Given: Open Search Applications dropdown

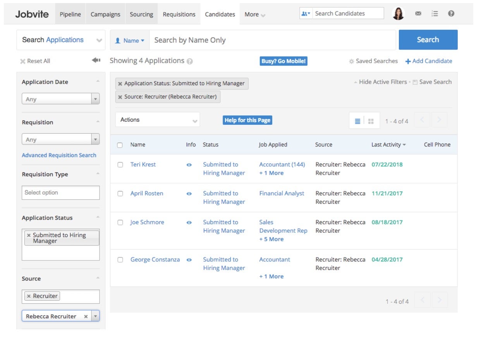Looking at the screenshot, I should (61, 40).
